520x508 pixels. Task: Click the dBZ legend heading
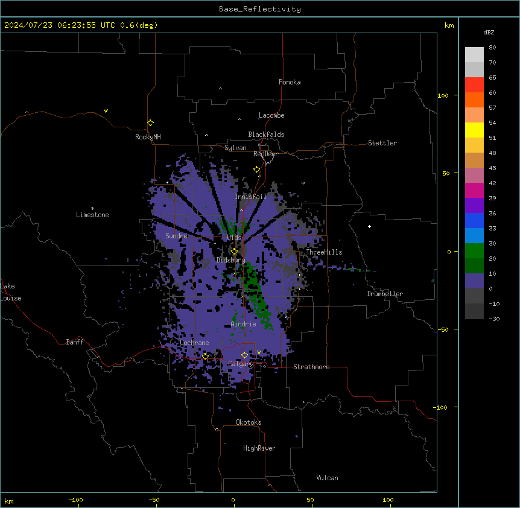[x=489, y=32]
